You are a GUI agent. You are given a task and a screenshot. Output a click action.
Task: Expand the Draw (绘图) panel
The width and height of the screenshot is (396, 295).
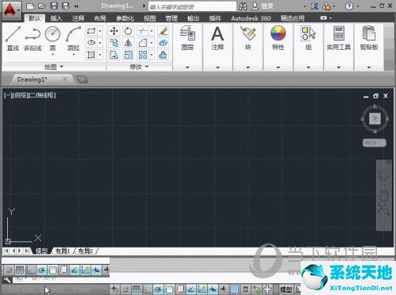click(54, 67)
